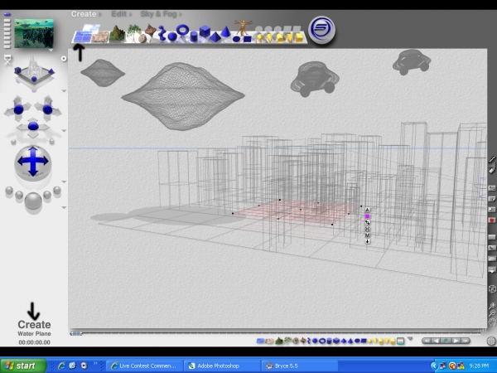Switch to Bryce 5.5 taskbar button
The height and width of the screenshot is (373, 497).
click(x=299, y=366)
